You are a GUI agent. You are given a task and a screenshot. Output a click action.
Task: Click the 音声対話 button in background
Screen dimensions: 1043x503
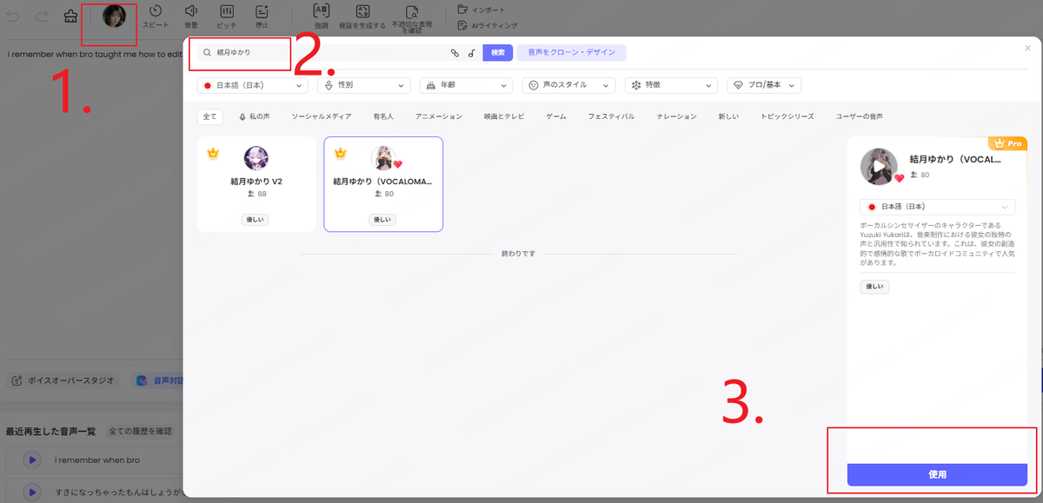tap(159, 381)
